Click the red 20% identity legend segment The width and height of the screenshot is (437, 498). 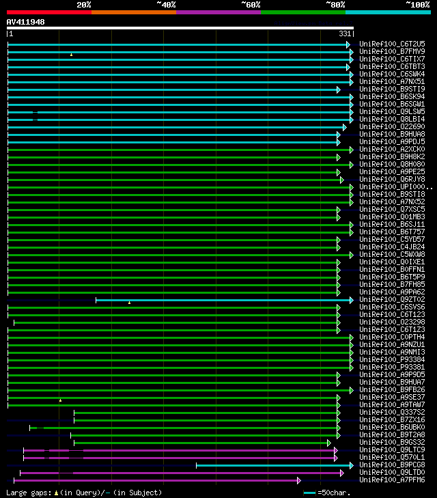[x=49, y=12]
